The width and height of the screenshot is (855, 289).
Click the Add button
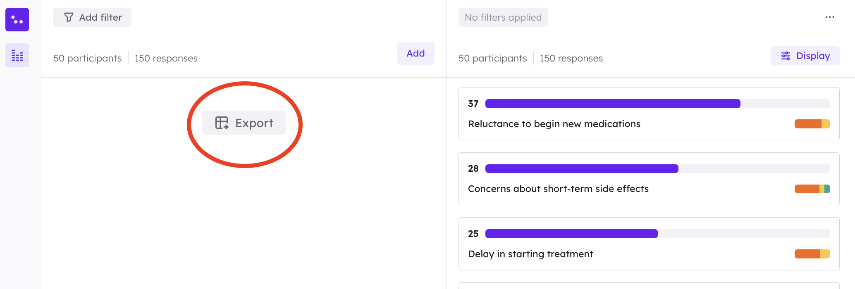pyautogui.click(x=416, y=53)
